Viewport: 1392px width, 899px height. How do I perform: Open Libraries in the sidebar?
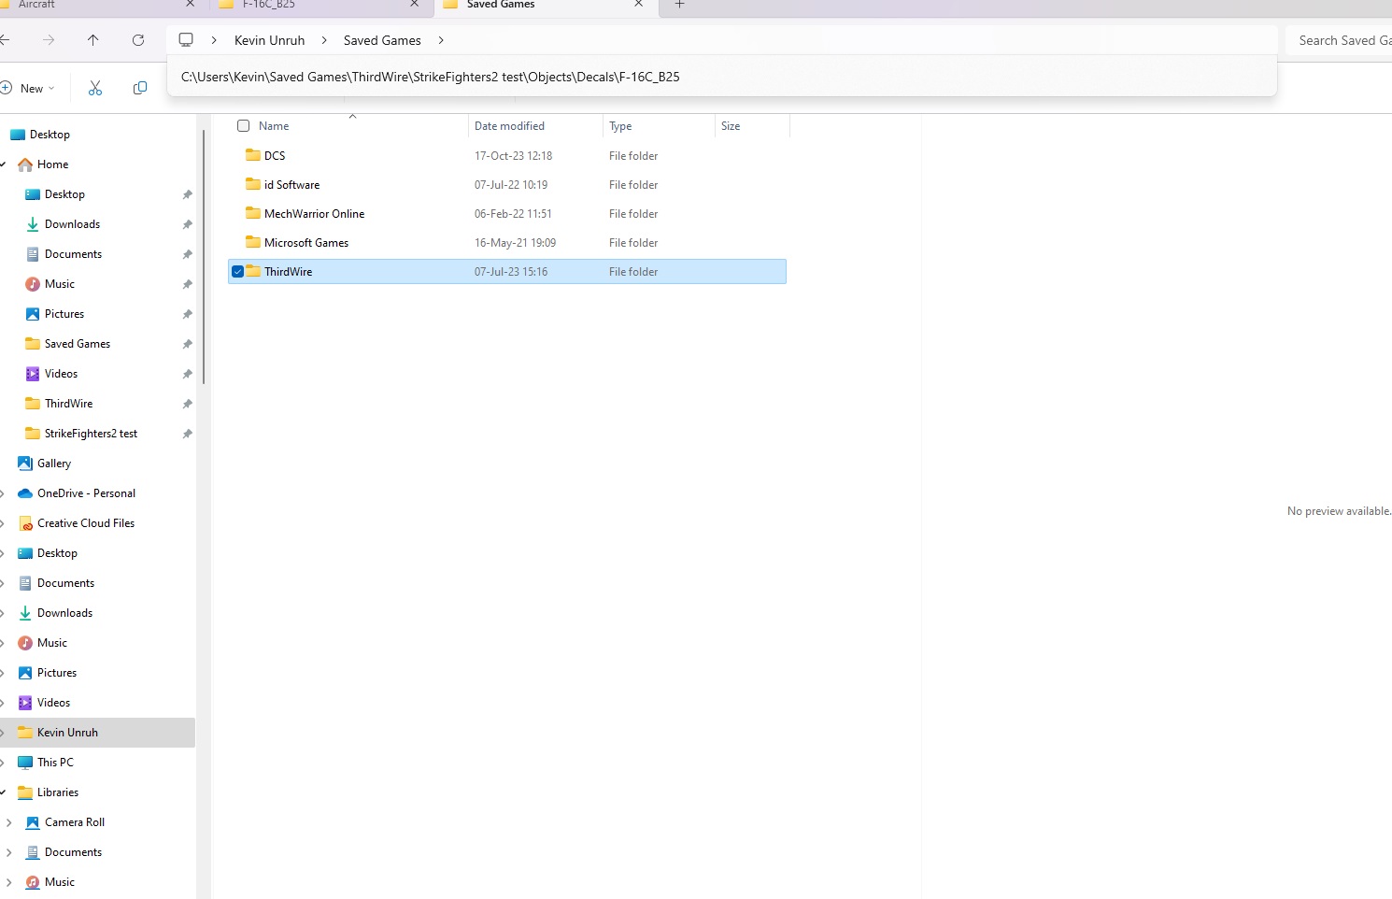[x=58, y=792]
